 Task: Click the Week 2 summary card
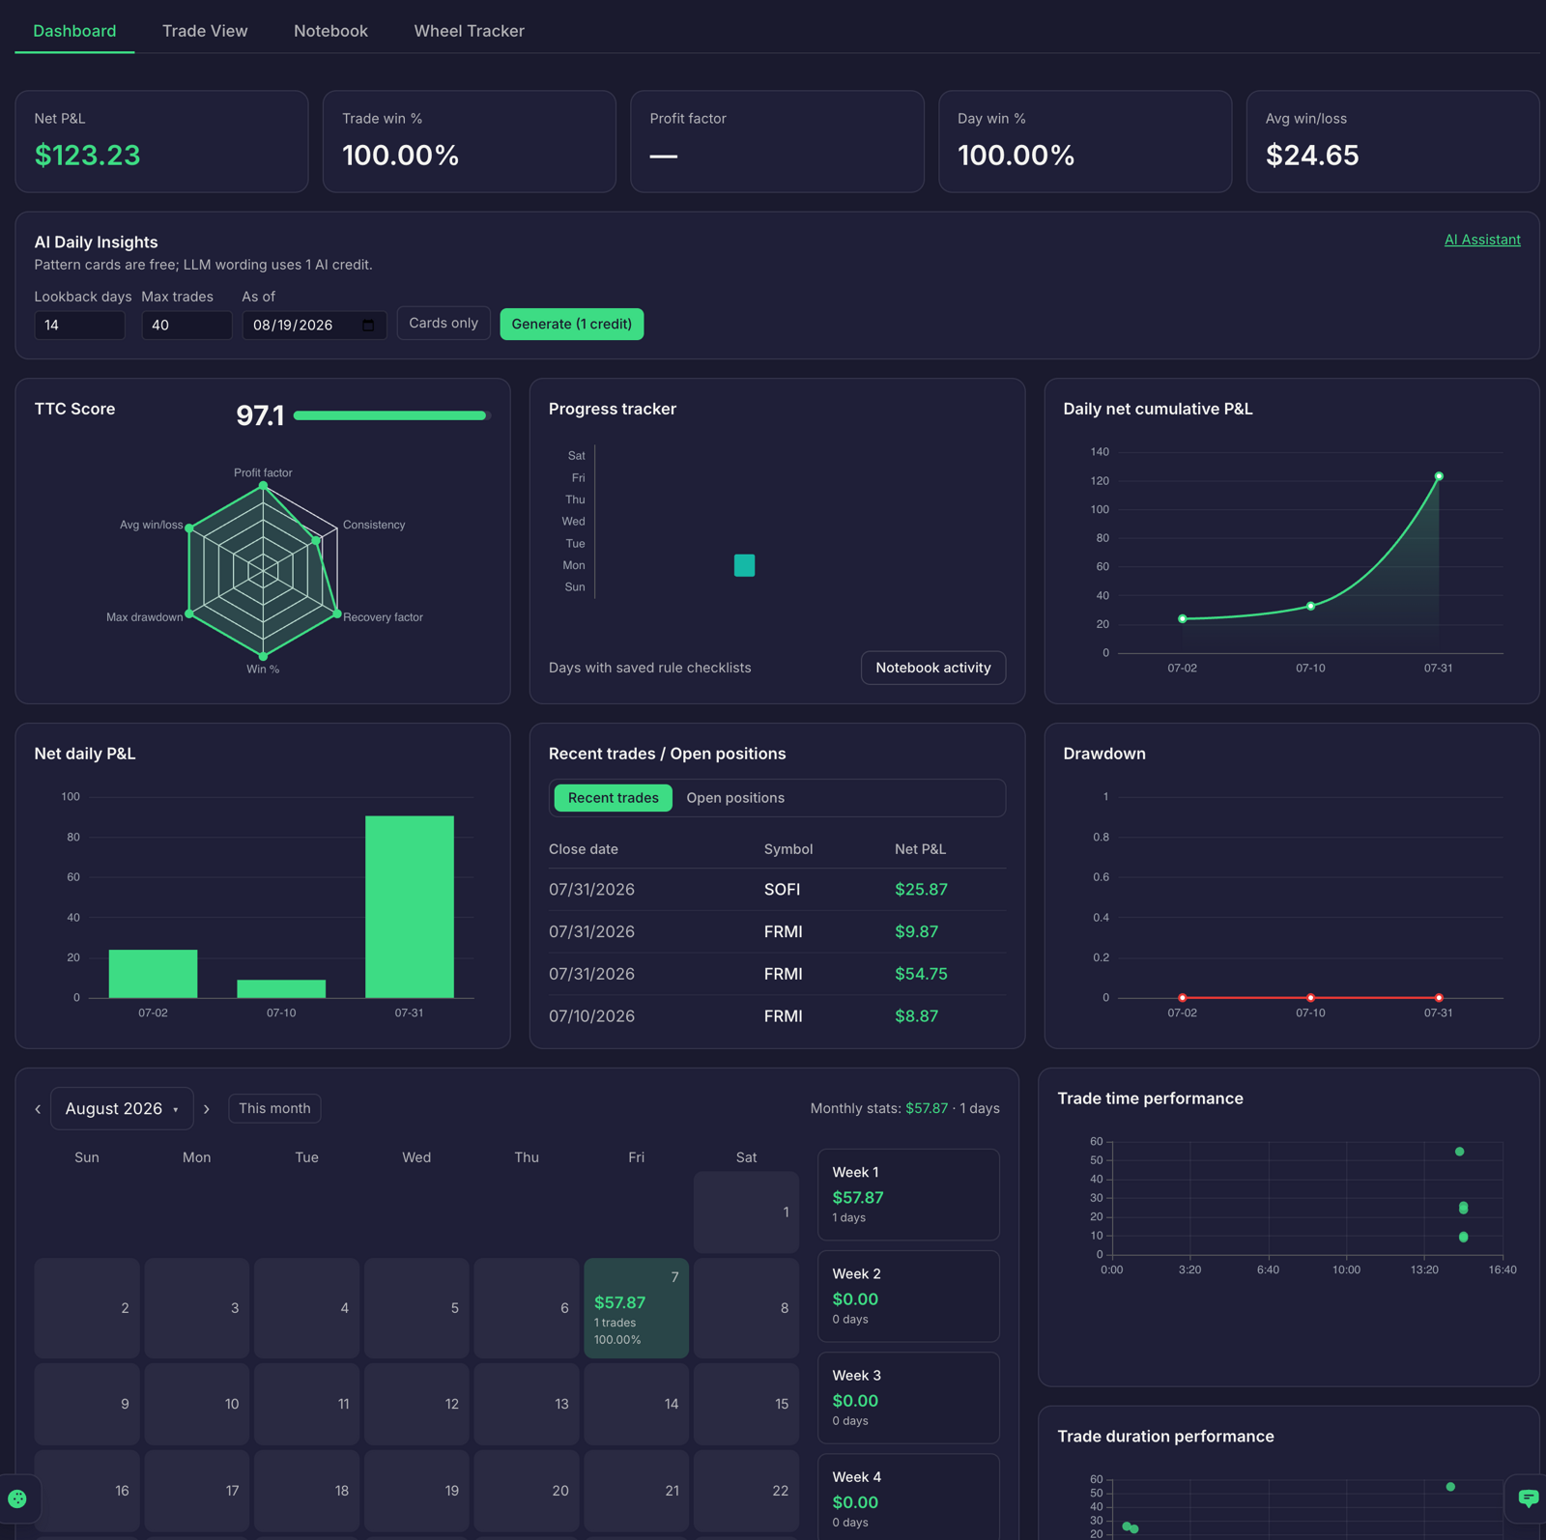pyautogui.click(x=908, y=1296)
